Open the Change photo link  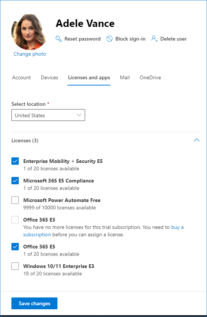pyautogui.click(x=30, y=54)
